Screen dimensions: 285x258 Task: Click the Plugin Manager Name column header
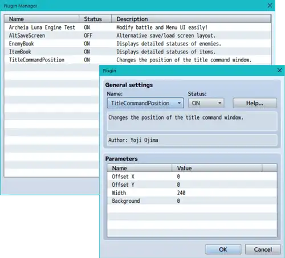coord(42,19)
